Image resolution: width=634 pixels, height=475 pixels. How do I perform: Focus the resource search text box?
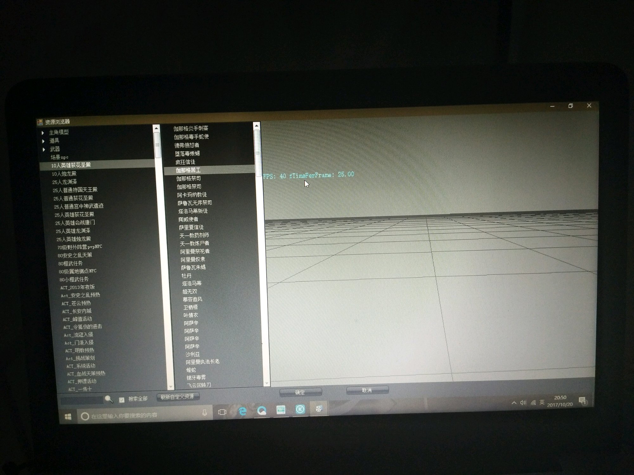coord(82,400)
